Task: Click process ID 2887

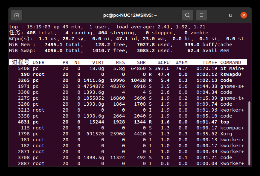Action: (24, 163)
